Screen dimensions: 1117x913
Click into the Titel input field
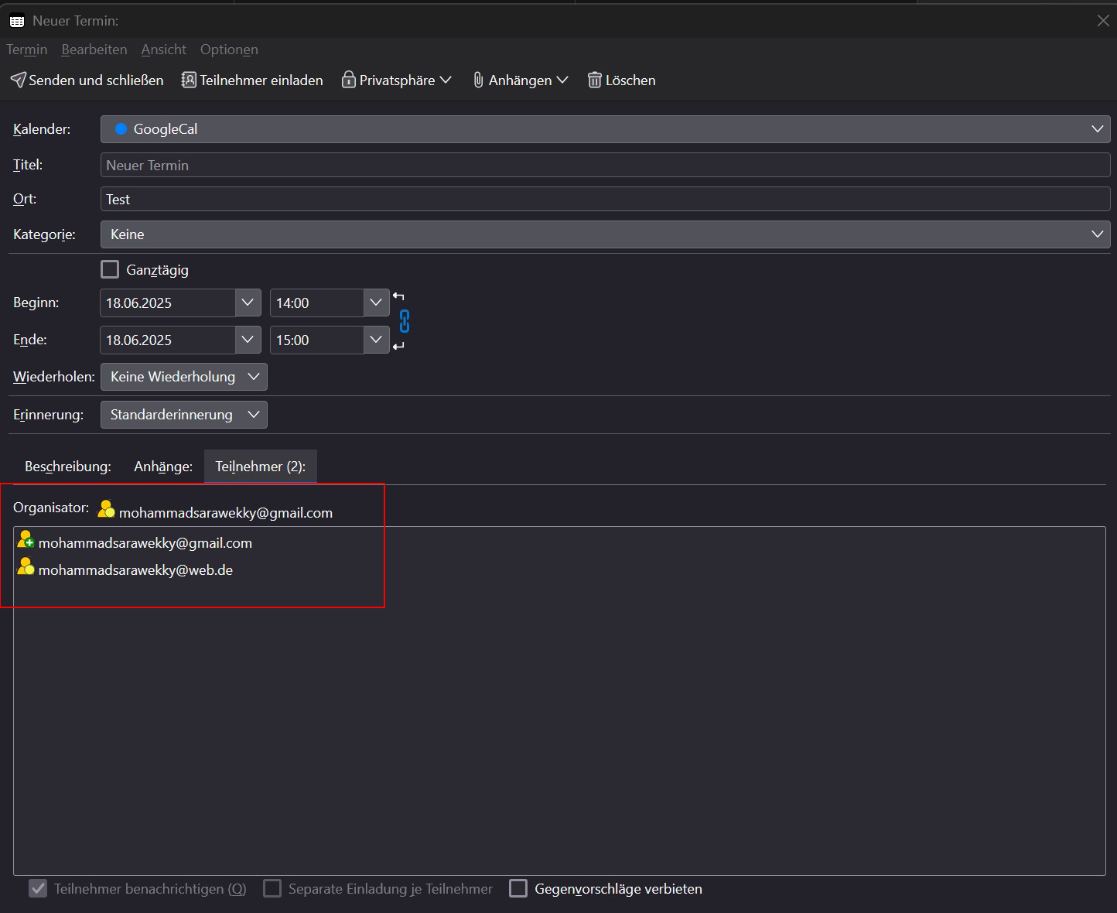pyautogui.click(x=605, y=165)
